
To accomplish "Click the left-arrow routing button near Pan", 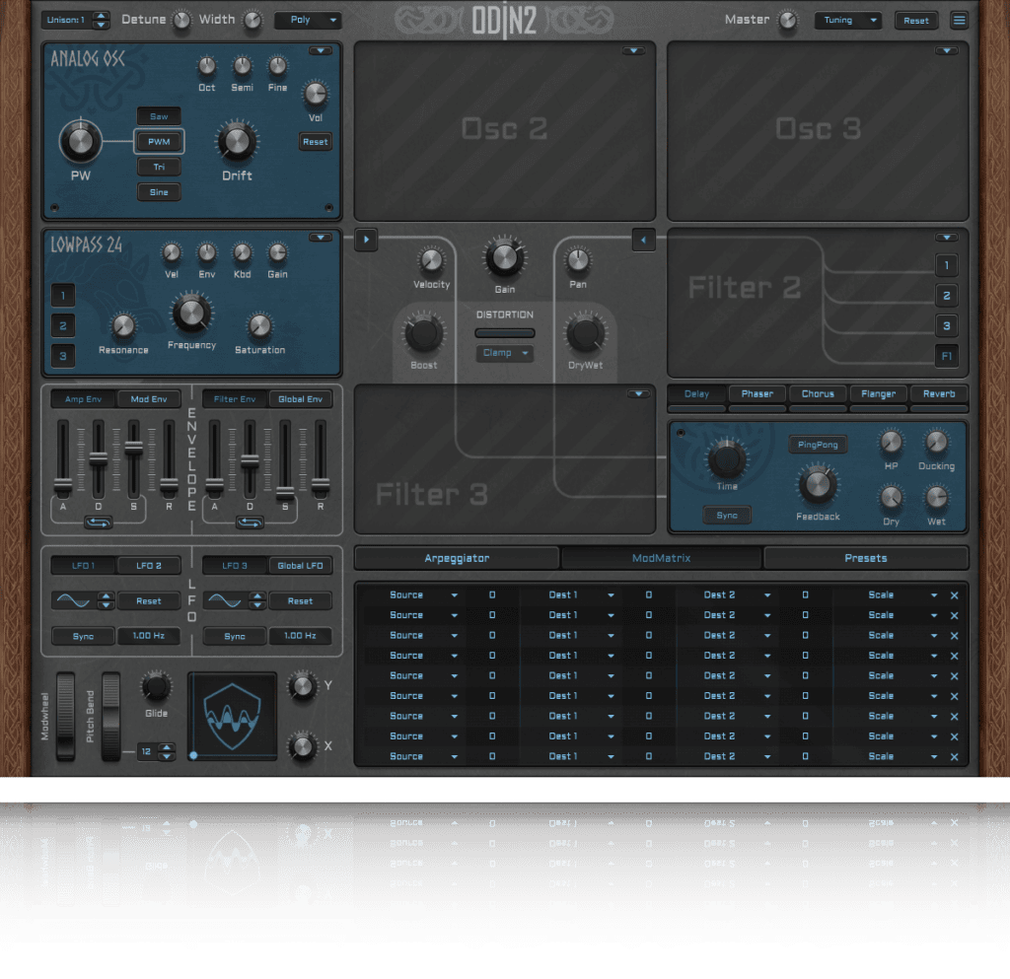I will (643, 241).
